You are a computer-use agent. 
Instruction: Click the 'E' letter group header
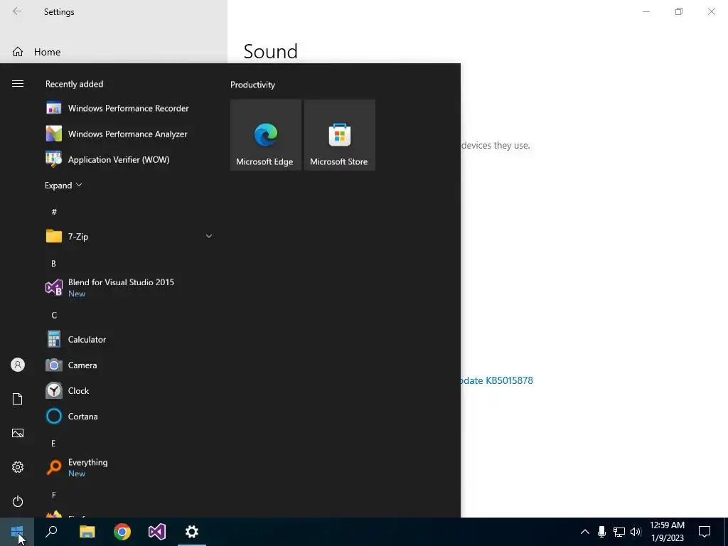(x=53, y=444)
